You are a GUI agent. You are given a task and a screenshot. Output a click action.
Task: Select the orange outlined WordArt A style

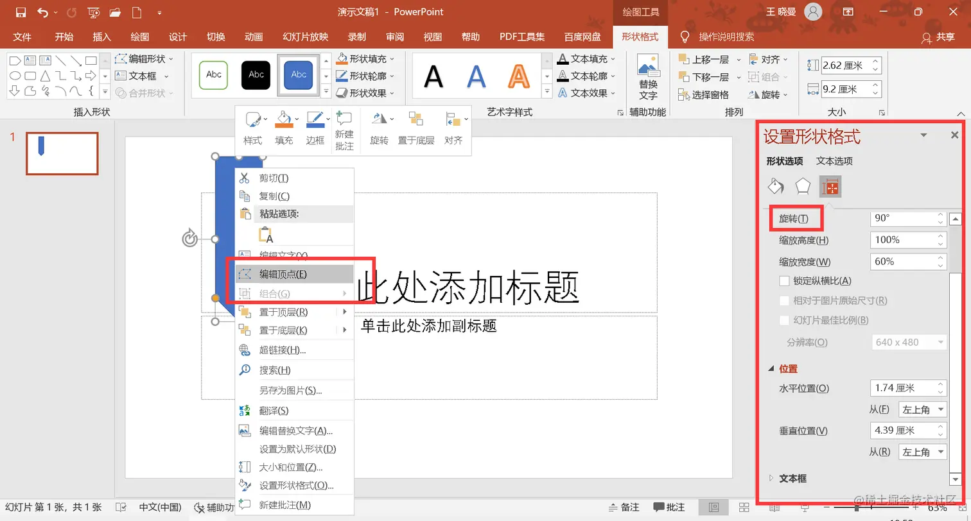pyautogui.click(x=518, y=76)
